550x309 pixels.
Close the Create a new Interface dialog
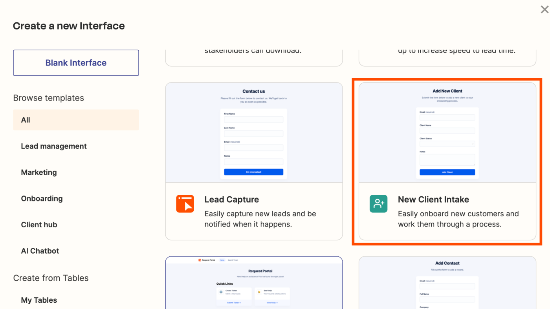pyautogui.click(x=544, y=10)
